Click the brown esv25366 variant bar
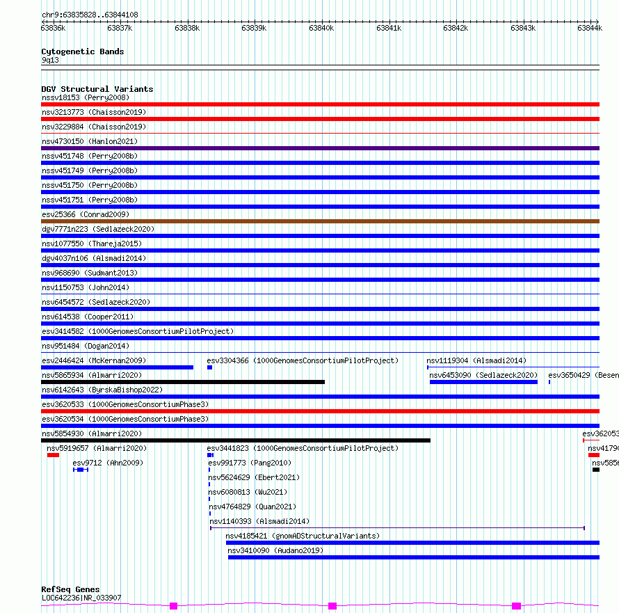 [x=320, y=221]
